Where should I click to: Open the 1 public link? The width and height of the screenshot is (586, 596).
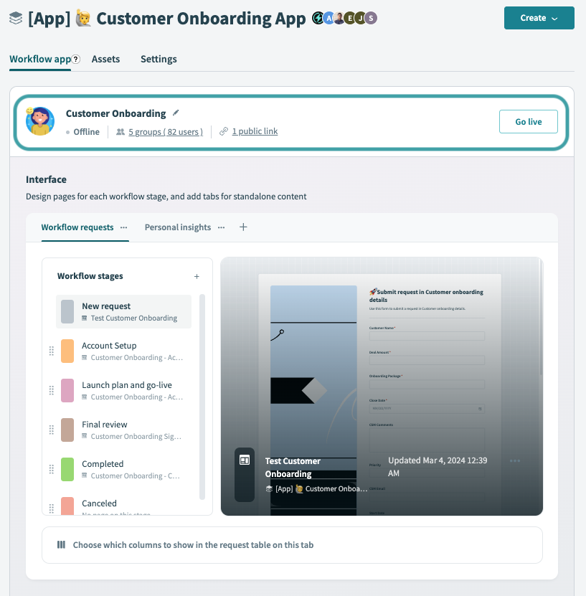tap(255, 131)
